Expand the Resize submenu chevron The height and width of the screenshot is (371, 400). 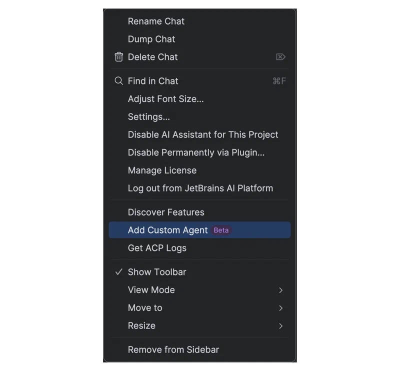280,326
